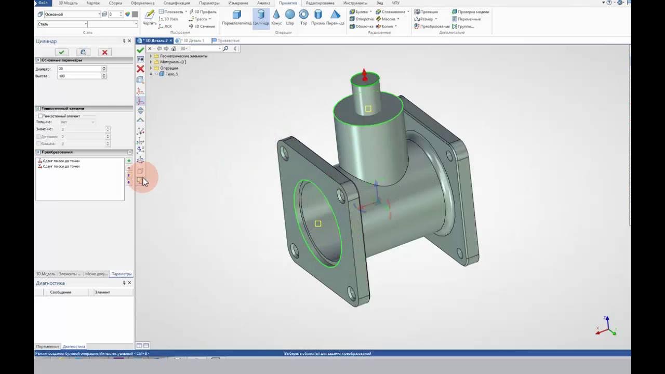
Task: Click the Отверстие hole tool
Action: pyautogui.click(x=361, y=19)
